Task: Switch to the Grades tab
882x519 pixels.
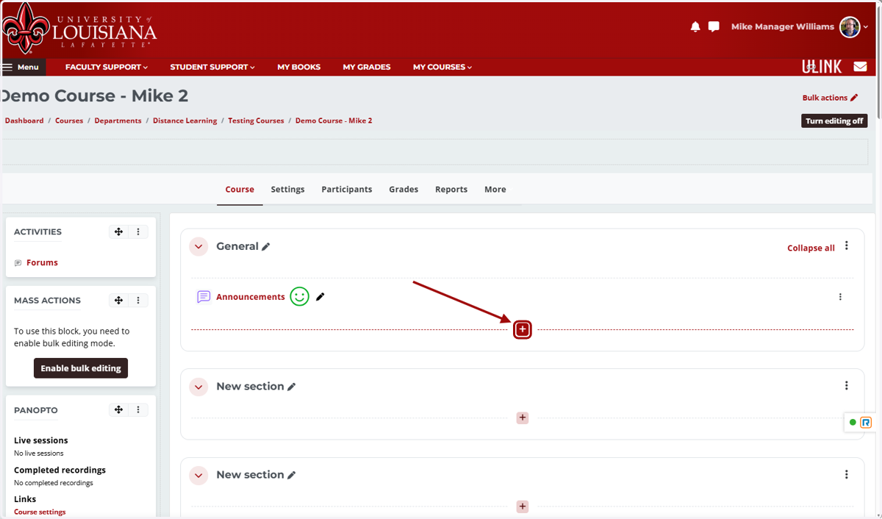Action: [x=404, y=189]
